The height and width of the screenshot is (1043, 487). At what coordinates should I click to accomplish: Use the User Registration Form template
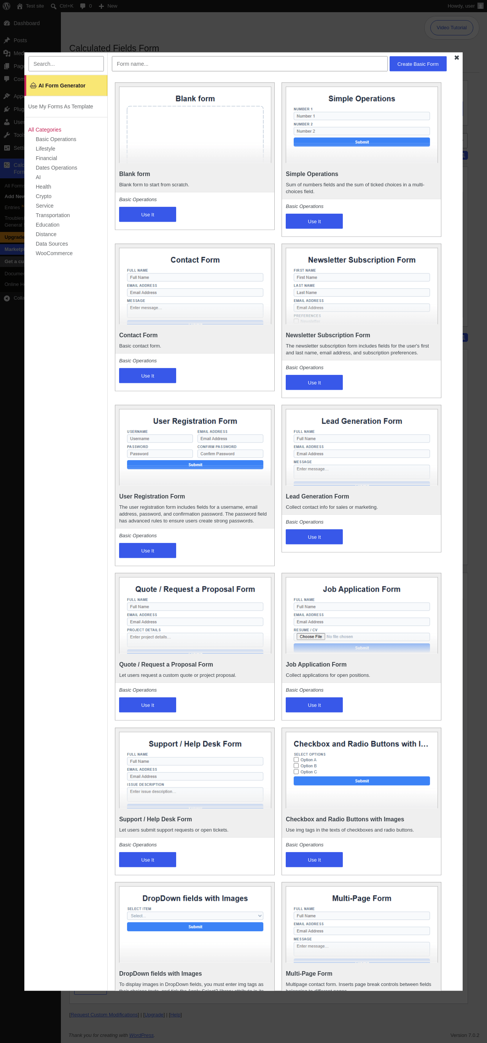pyautogui.click(x=148, y=551)
